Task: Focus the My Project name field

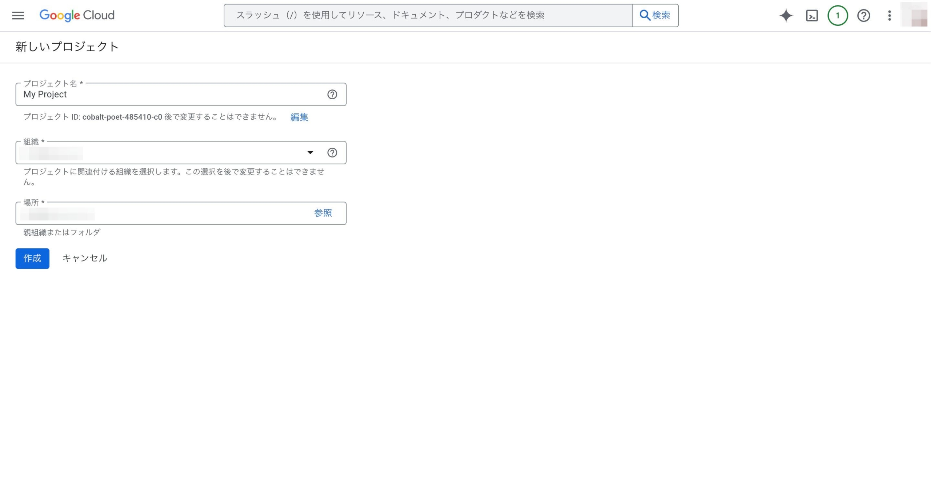Action: [x=164, y=95]
